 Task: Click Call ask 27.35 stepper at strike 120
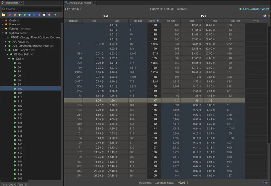[x=116, y=176]
